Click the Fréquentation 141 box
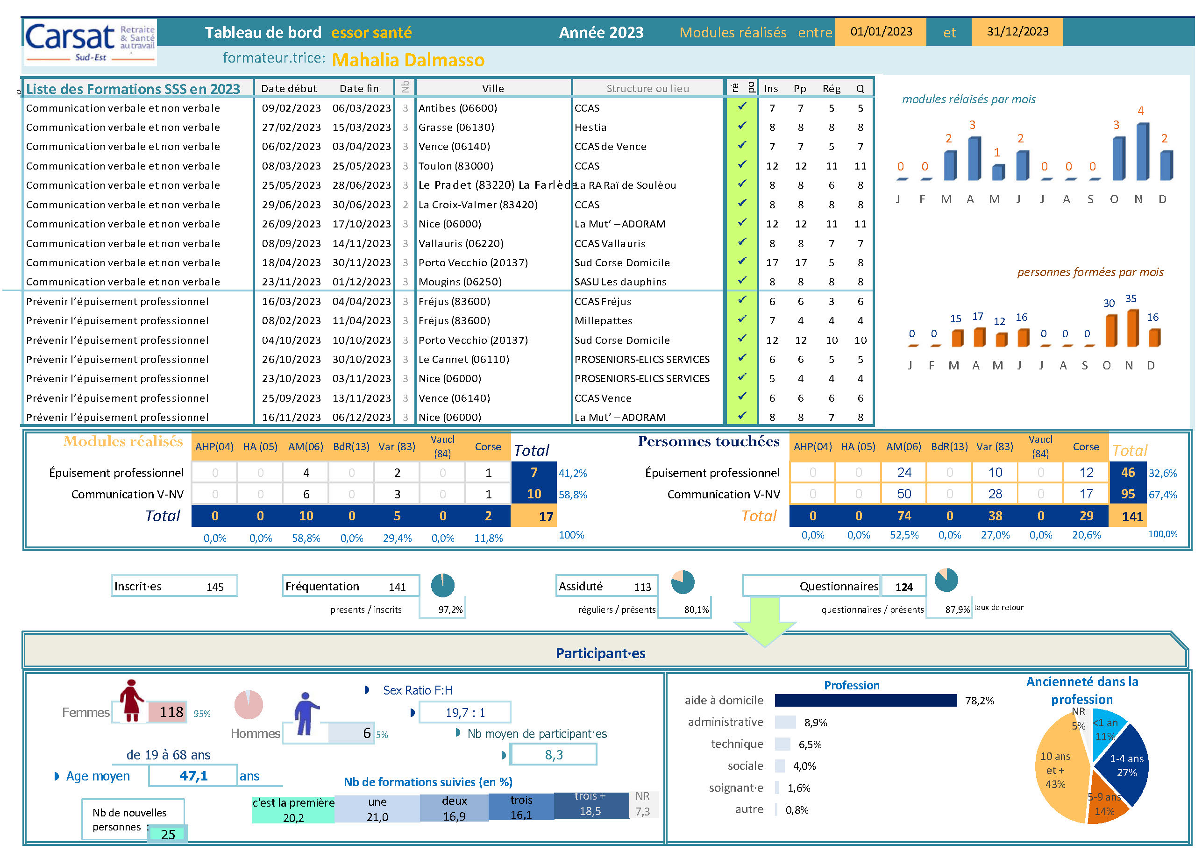This screenshot has width=1202, height=865. (351, 586)
